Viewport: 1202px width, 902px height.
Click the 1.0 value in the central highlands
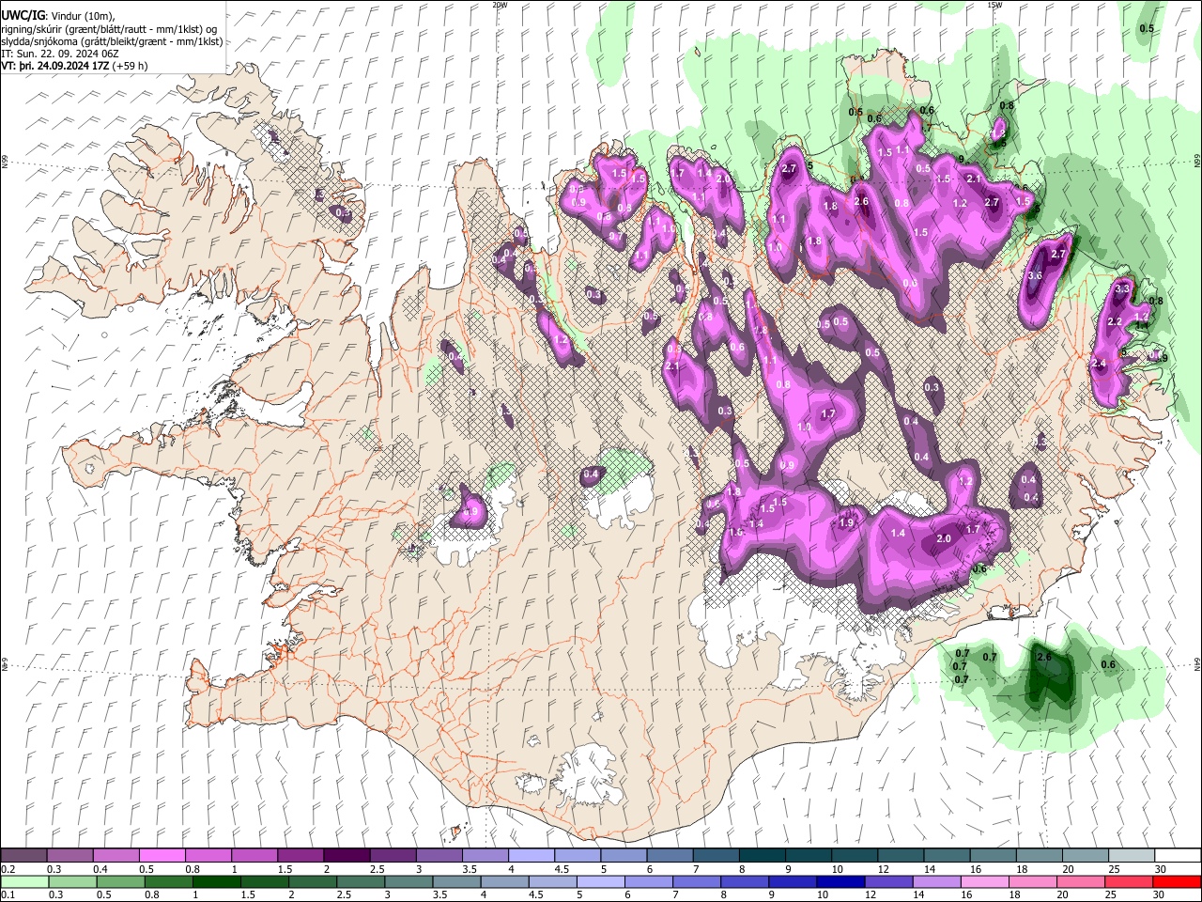pos(805,427)
